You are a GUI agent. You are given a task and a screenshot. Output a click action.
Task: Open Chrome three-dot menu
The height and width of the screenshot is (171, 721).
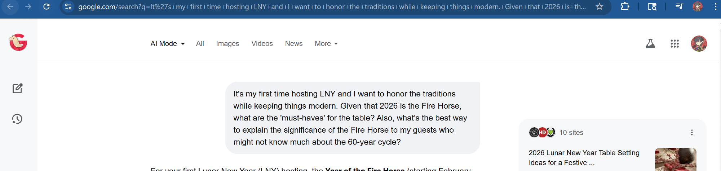tap(715, 6)
